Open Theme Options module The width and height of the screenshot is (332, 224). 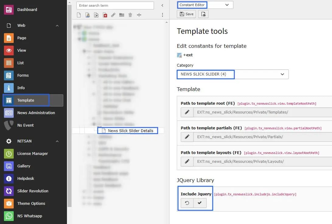pyautogui.click(x=25, y=204)
